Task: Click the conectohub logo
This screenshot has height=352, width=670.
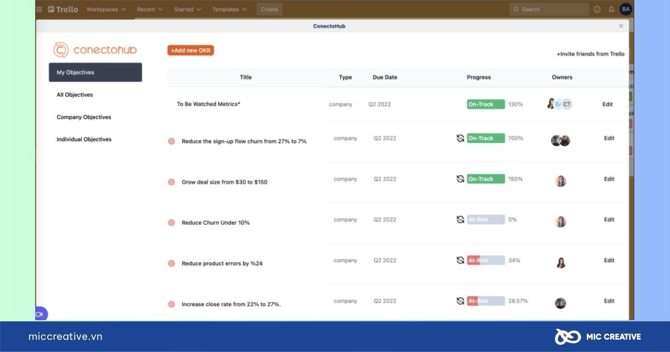Action: coord(95,50)
